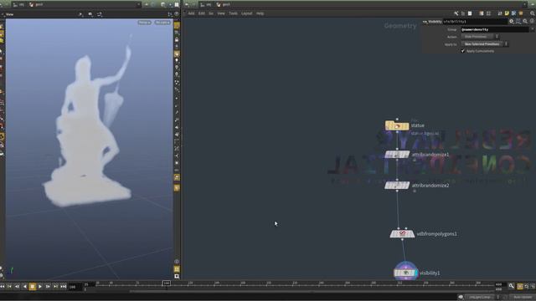Click the wrench icon in network toolbar
The height and width of the screenshot is (301, 536).
(x=456, y=13)
